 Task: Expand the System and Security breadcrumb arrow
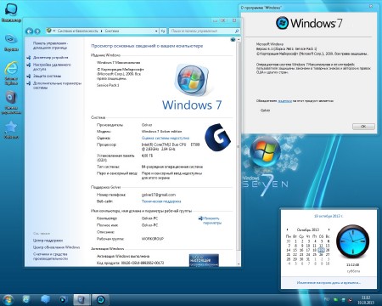point(101,31)
